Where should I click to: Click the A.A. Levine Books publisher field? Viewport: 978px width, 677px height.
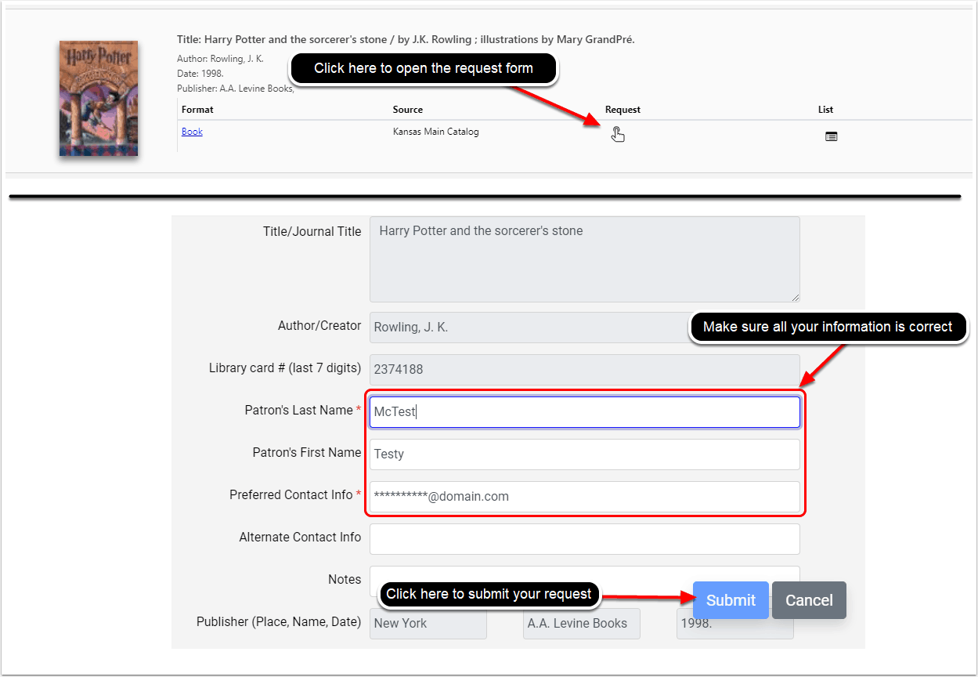click(582, 624)
